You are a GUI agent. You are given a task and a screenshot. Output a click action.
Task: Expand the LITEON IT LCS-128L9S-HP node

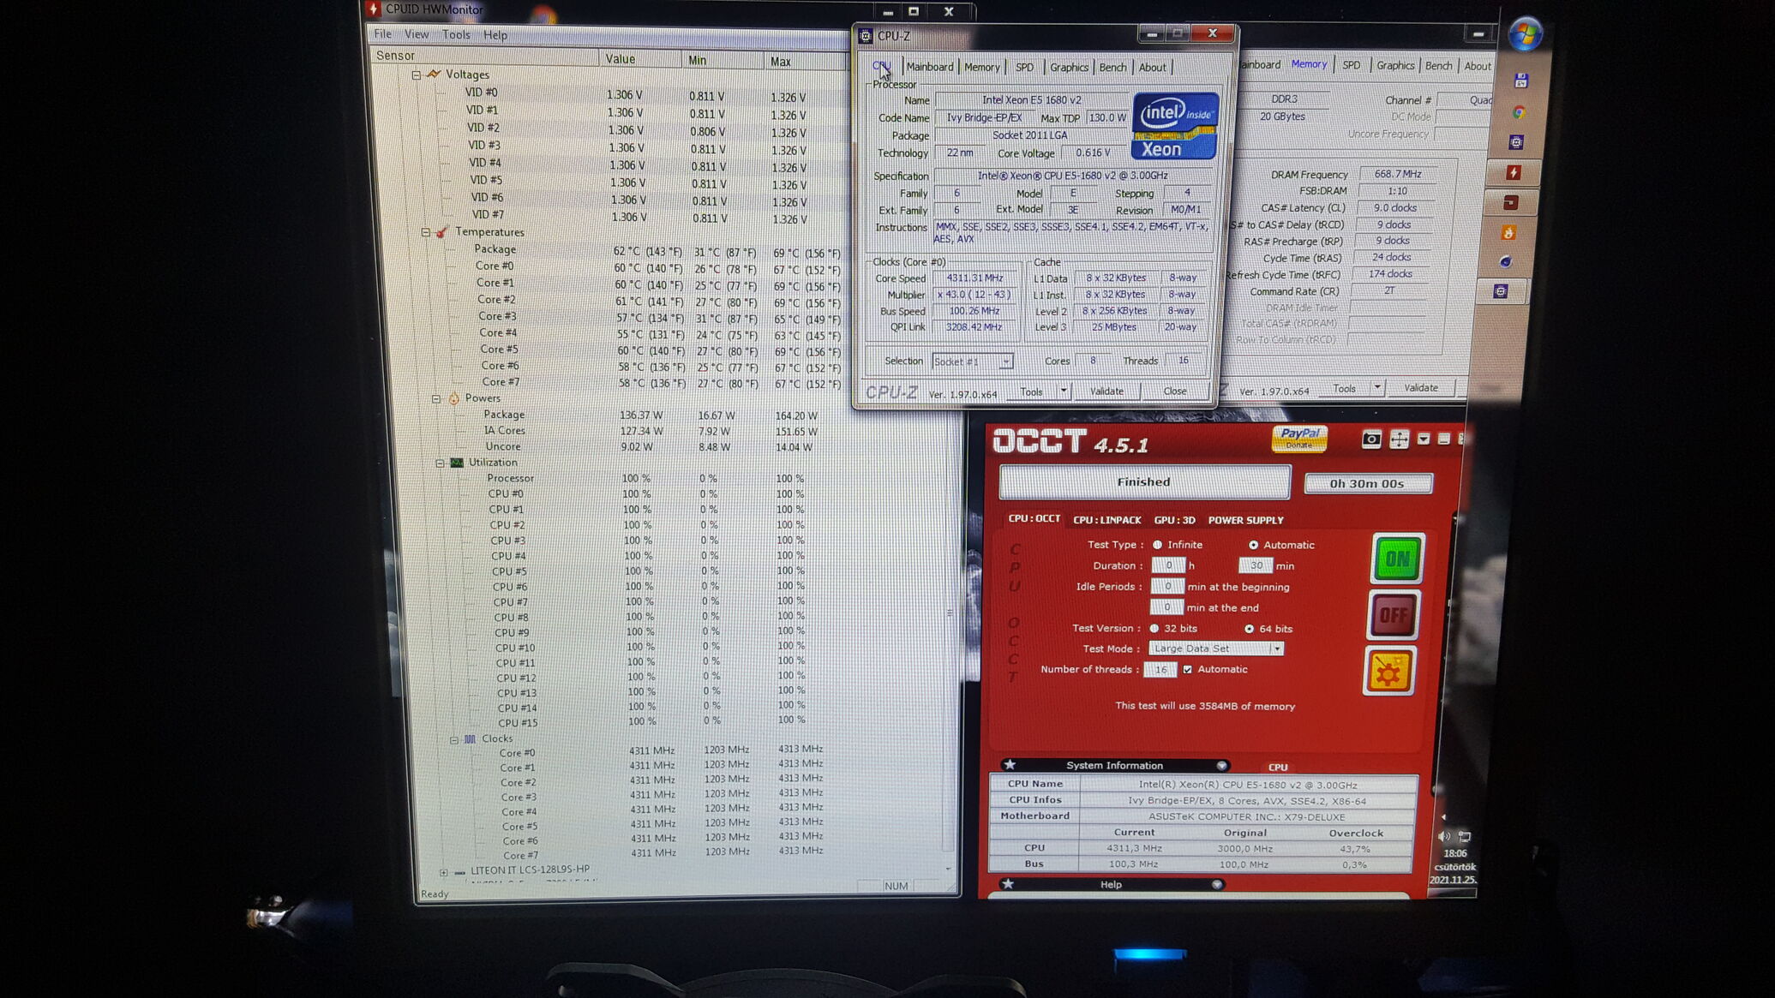443,872
